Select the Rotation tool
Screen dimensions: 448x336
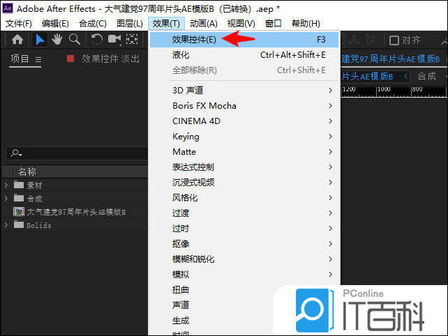96,40
